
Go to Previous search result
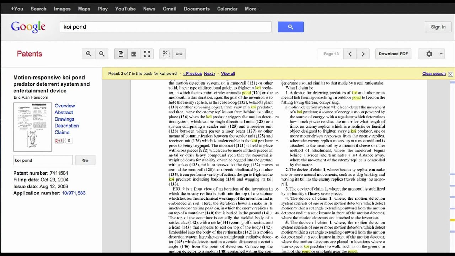tap(193, 73)
